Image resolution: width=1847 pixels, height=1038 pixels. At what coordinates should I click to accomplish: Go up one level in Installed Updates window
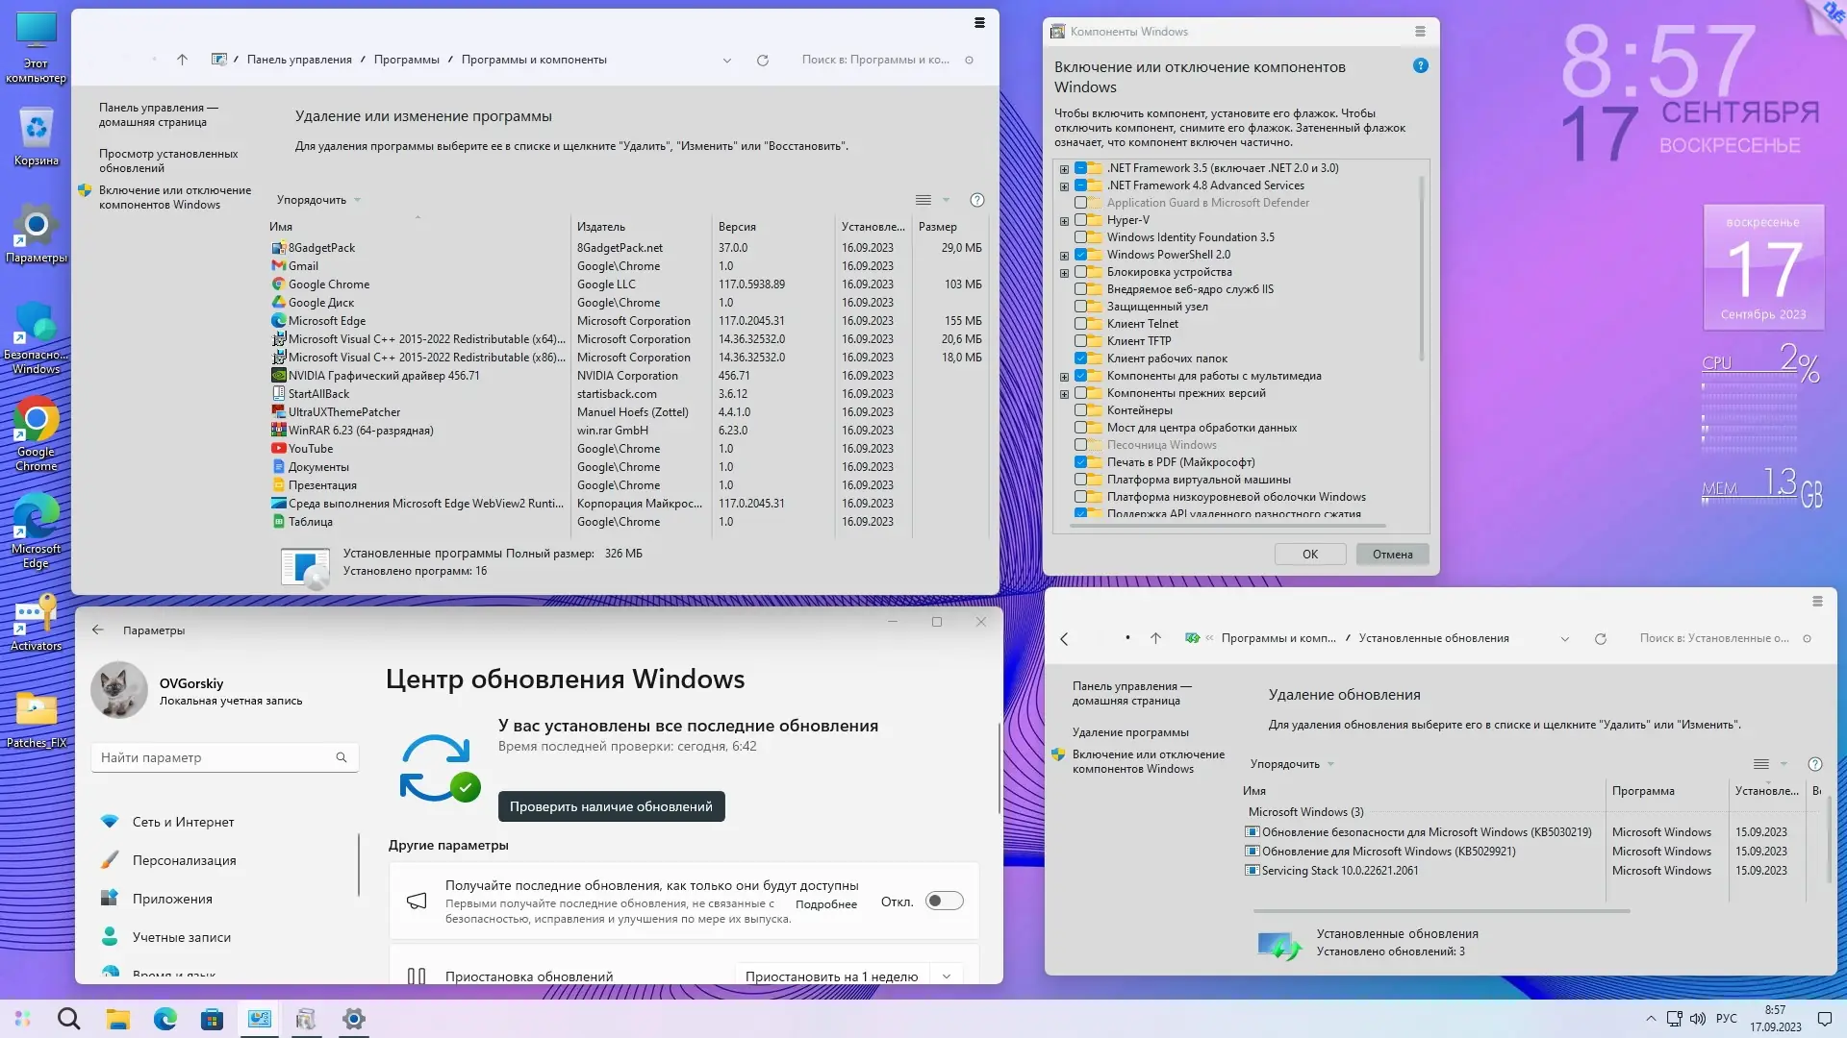pos(1155,638)
